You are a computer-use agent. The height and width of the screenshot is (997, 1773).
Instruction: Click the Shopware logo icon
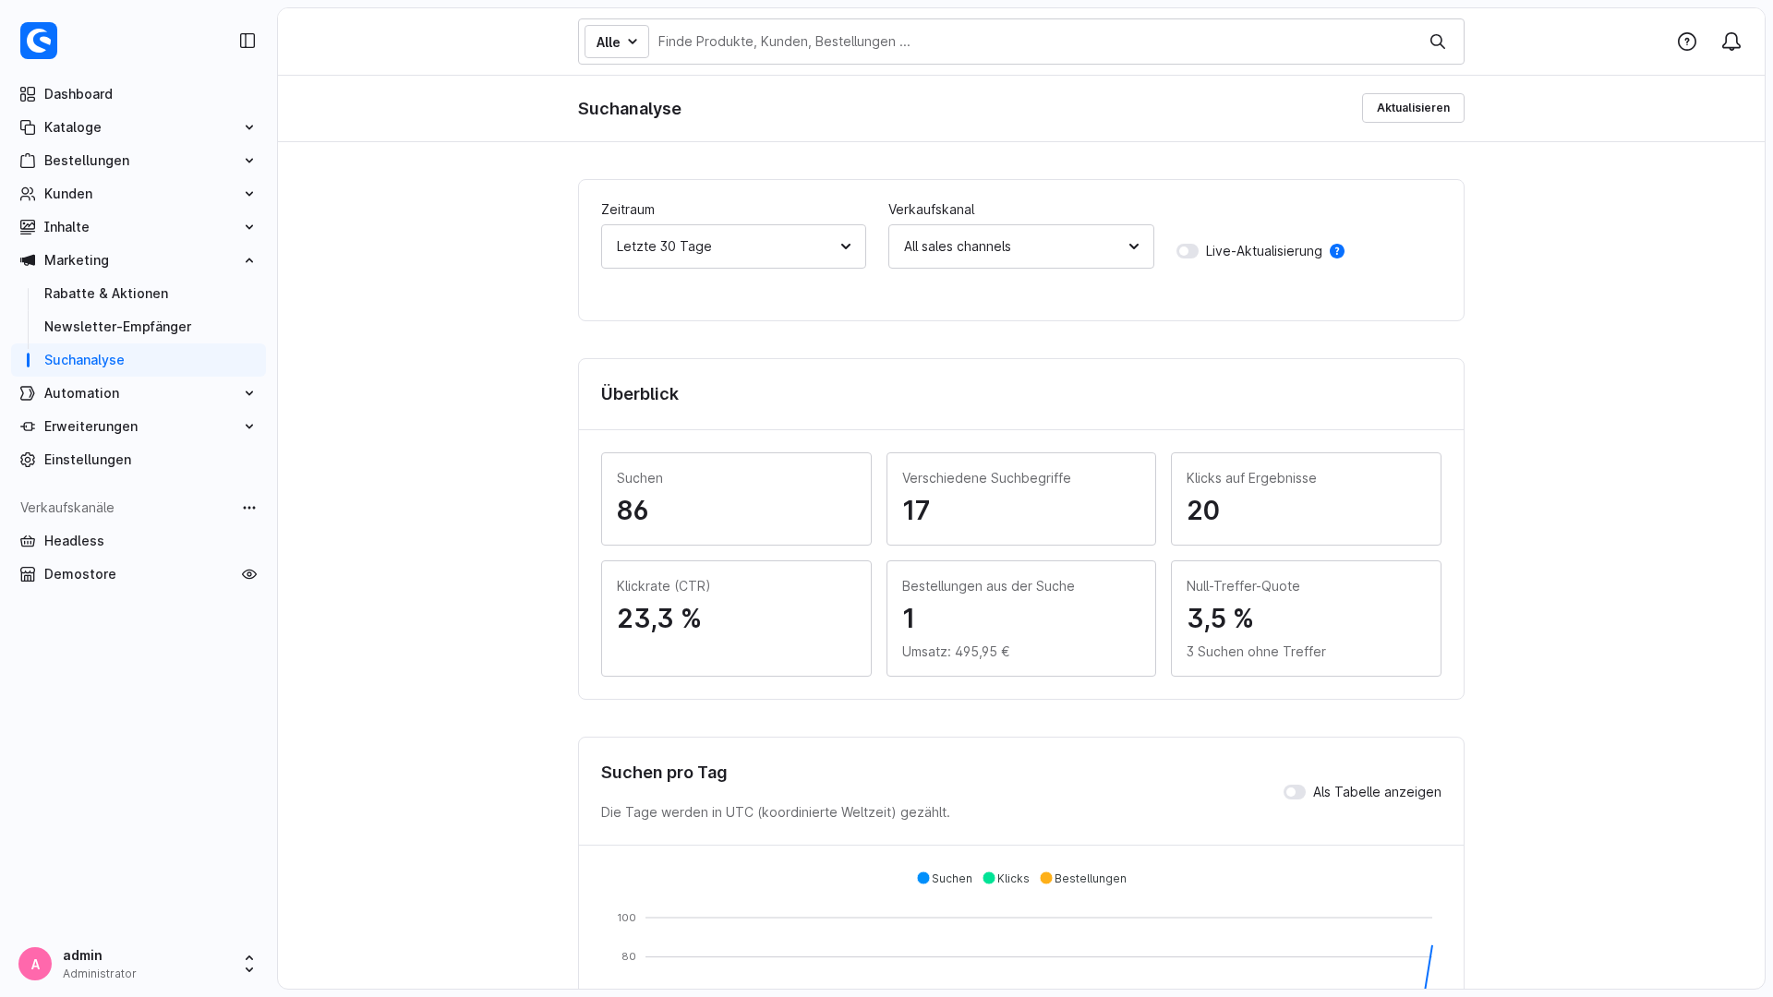pos(39,41)
